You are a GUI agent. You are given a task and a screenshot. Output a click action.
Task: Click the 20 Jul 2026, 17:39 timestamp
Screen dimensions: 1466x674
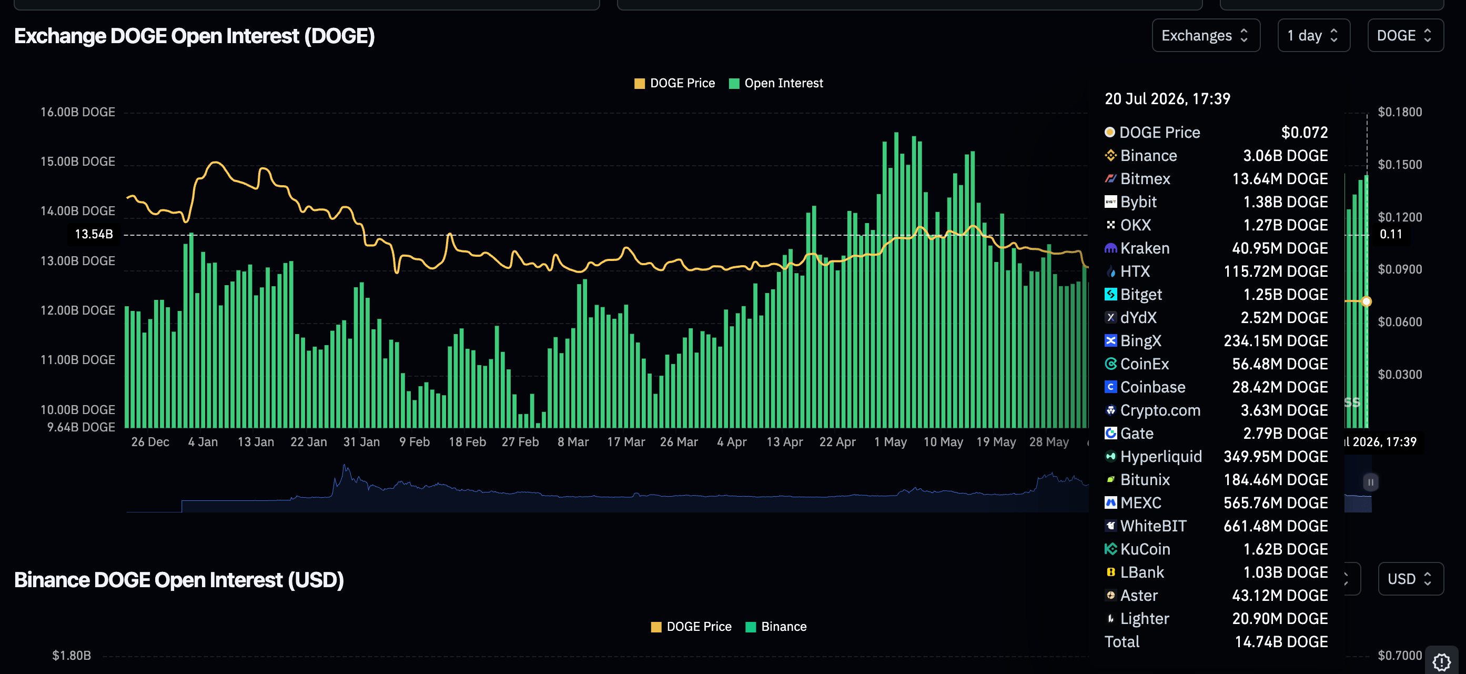click(x=1167, y=98)
